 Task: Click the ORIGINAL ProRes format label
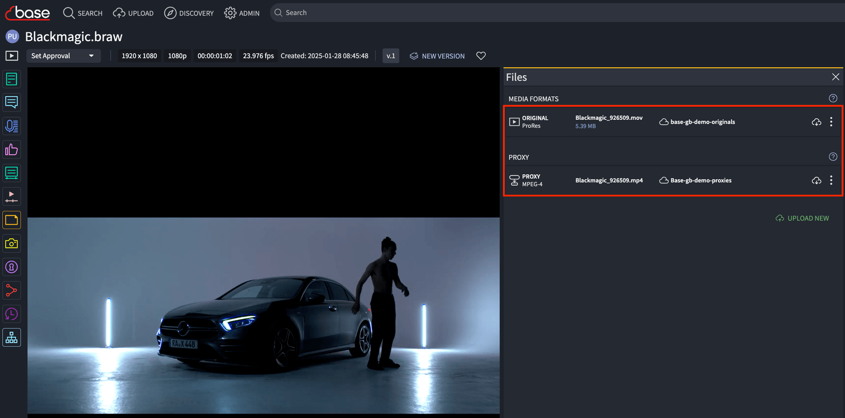pos(535,122)
